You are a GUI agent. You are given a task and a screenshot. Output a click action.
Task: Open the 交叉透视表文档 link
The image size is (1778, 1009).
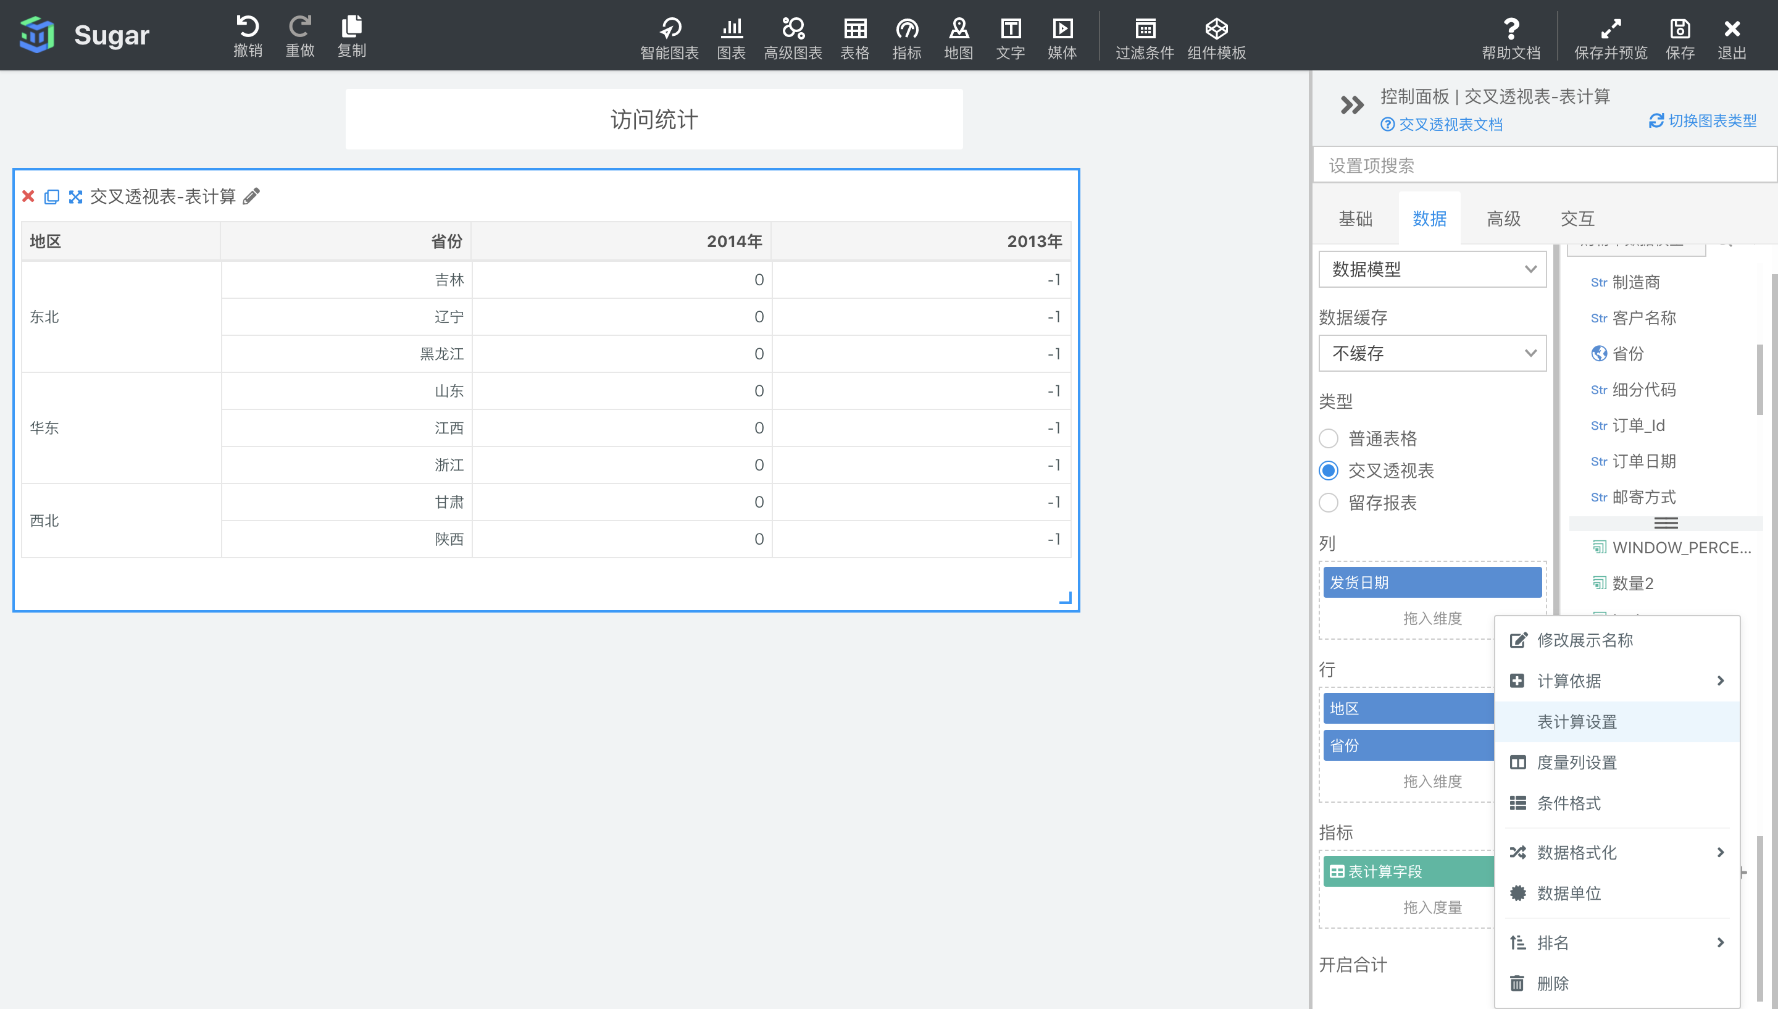click(x=1442, y=125)
